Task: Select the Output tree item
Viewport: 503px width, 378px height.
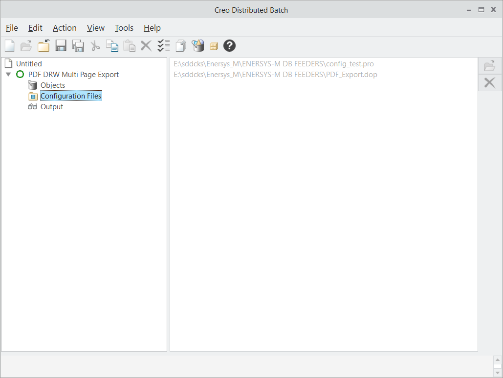Action: click(50, 106)
